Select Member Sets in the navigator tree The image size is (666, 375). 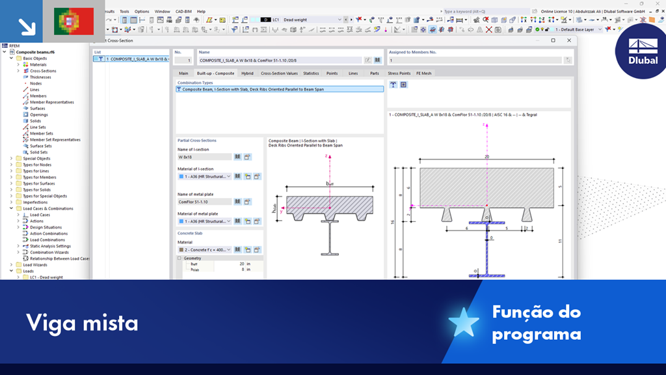41,133
